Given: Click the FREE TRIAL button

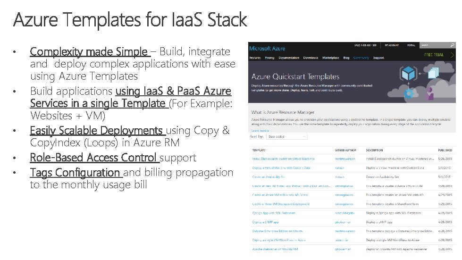Looking at the screenshot, I should pos(434,55).
